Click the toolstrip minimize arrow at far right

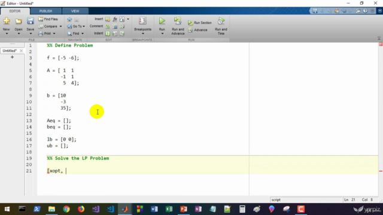(380, 11)
